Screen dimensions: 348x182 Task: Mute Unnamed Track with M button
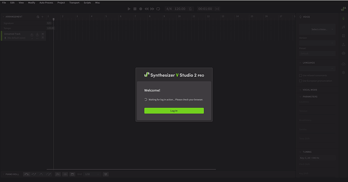[x=43, y=34]
